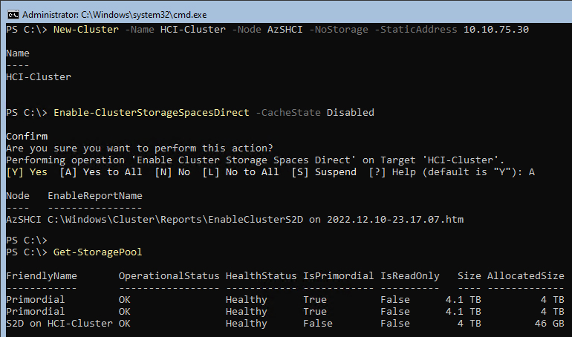
Task: Click the OperationalStatus column header
Action: (169, 276)
